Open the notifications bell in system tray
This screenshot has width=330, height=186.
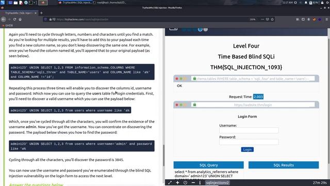(306, 3)
